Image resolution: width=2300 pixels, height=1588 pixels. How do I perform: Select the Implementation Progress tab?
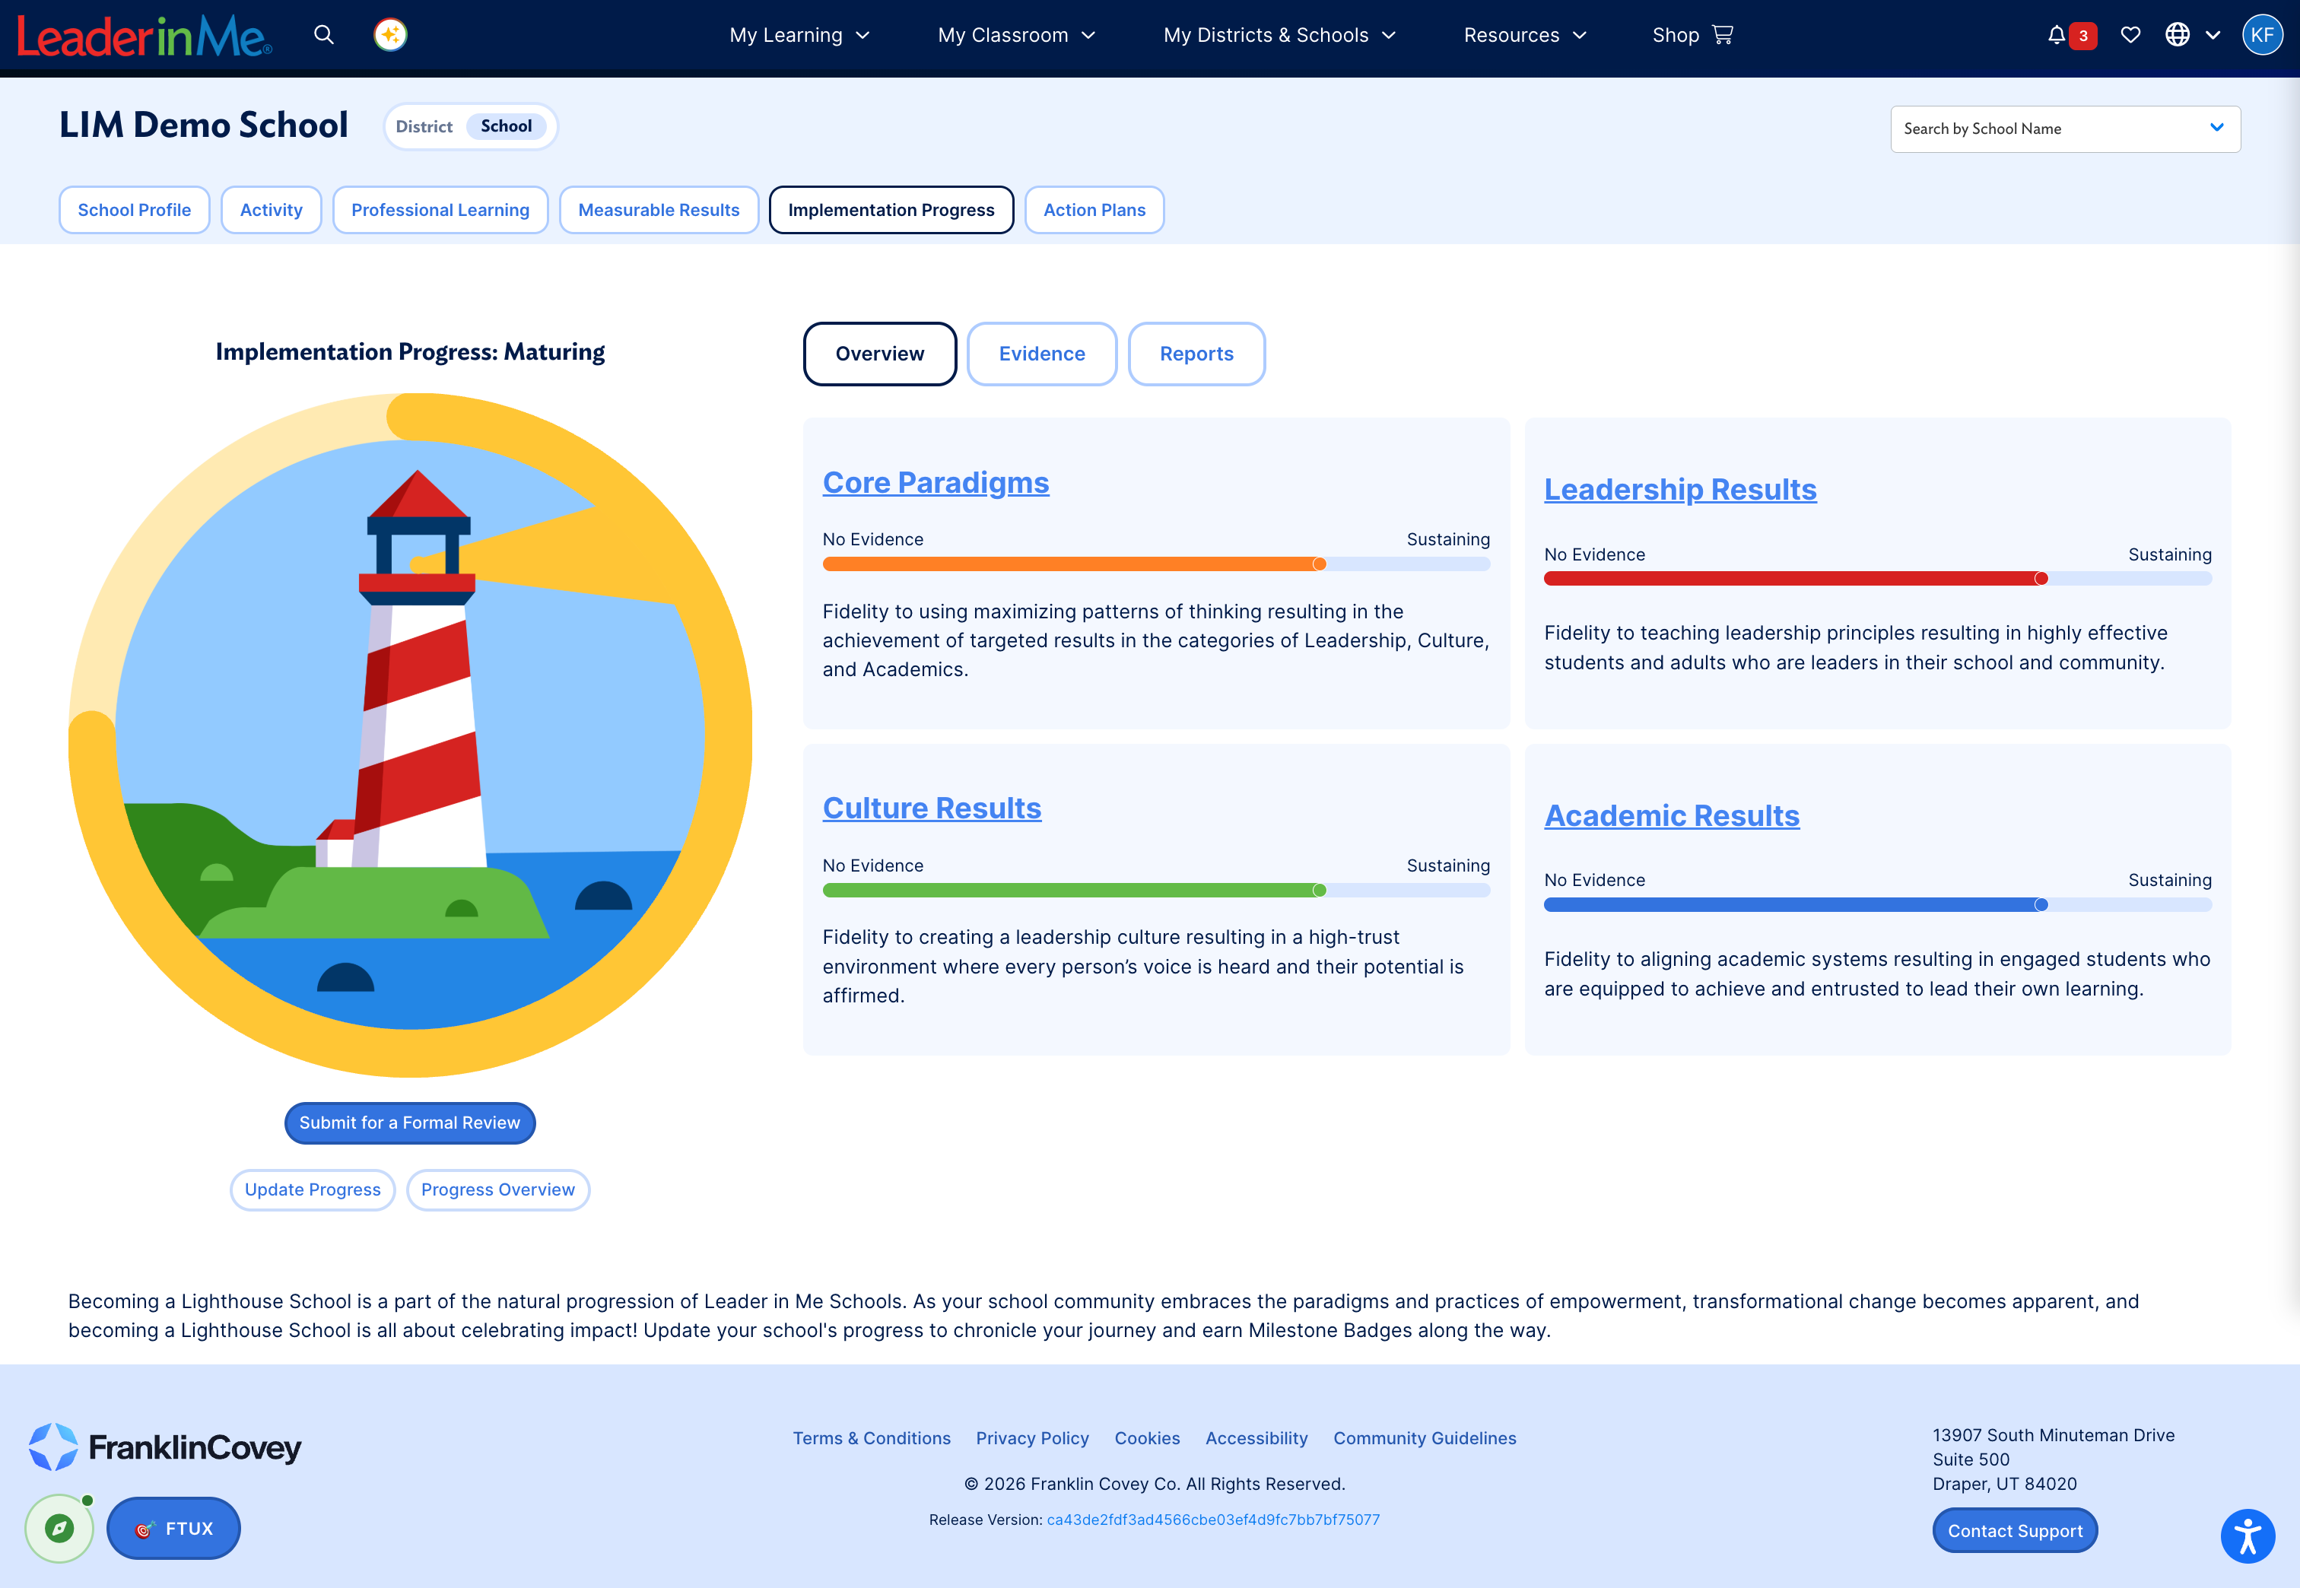891,210
